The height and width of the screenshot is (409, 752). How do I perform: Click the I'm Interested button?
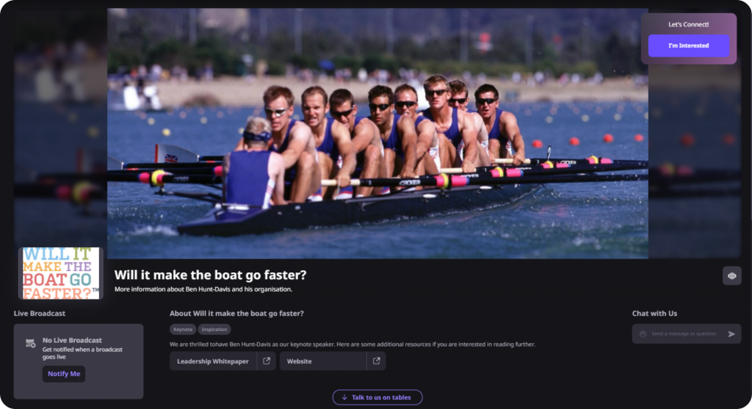[688, 46]
